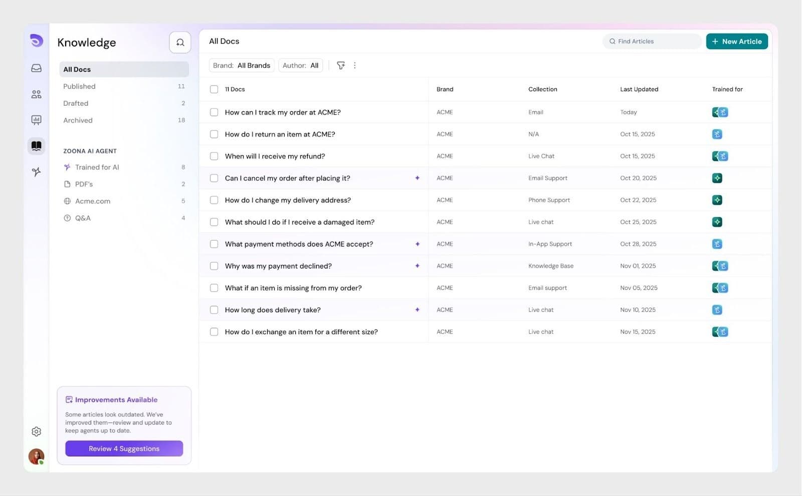Screen dimensions: 802x496
Task: Toggle the select-all 11 Docs checkbox
Action: point(214,89)
